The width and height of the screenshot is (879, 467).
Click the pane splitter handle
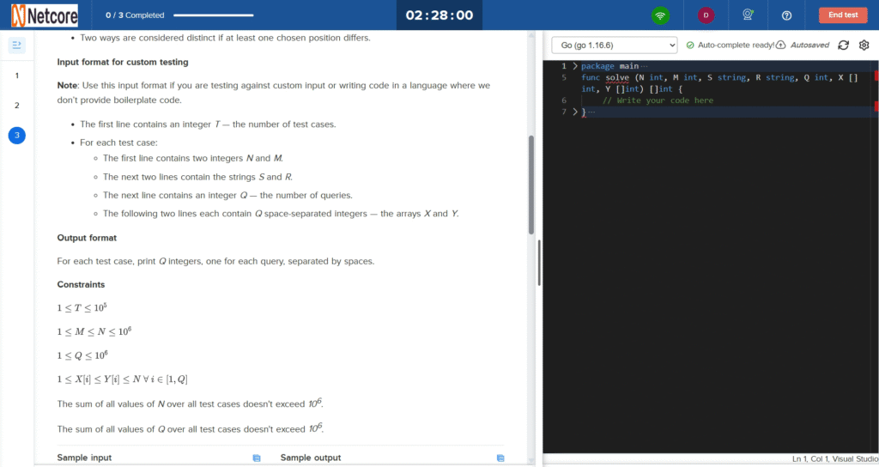click(x=539, y=263)
